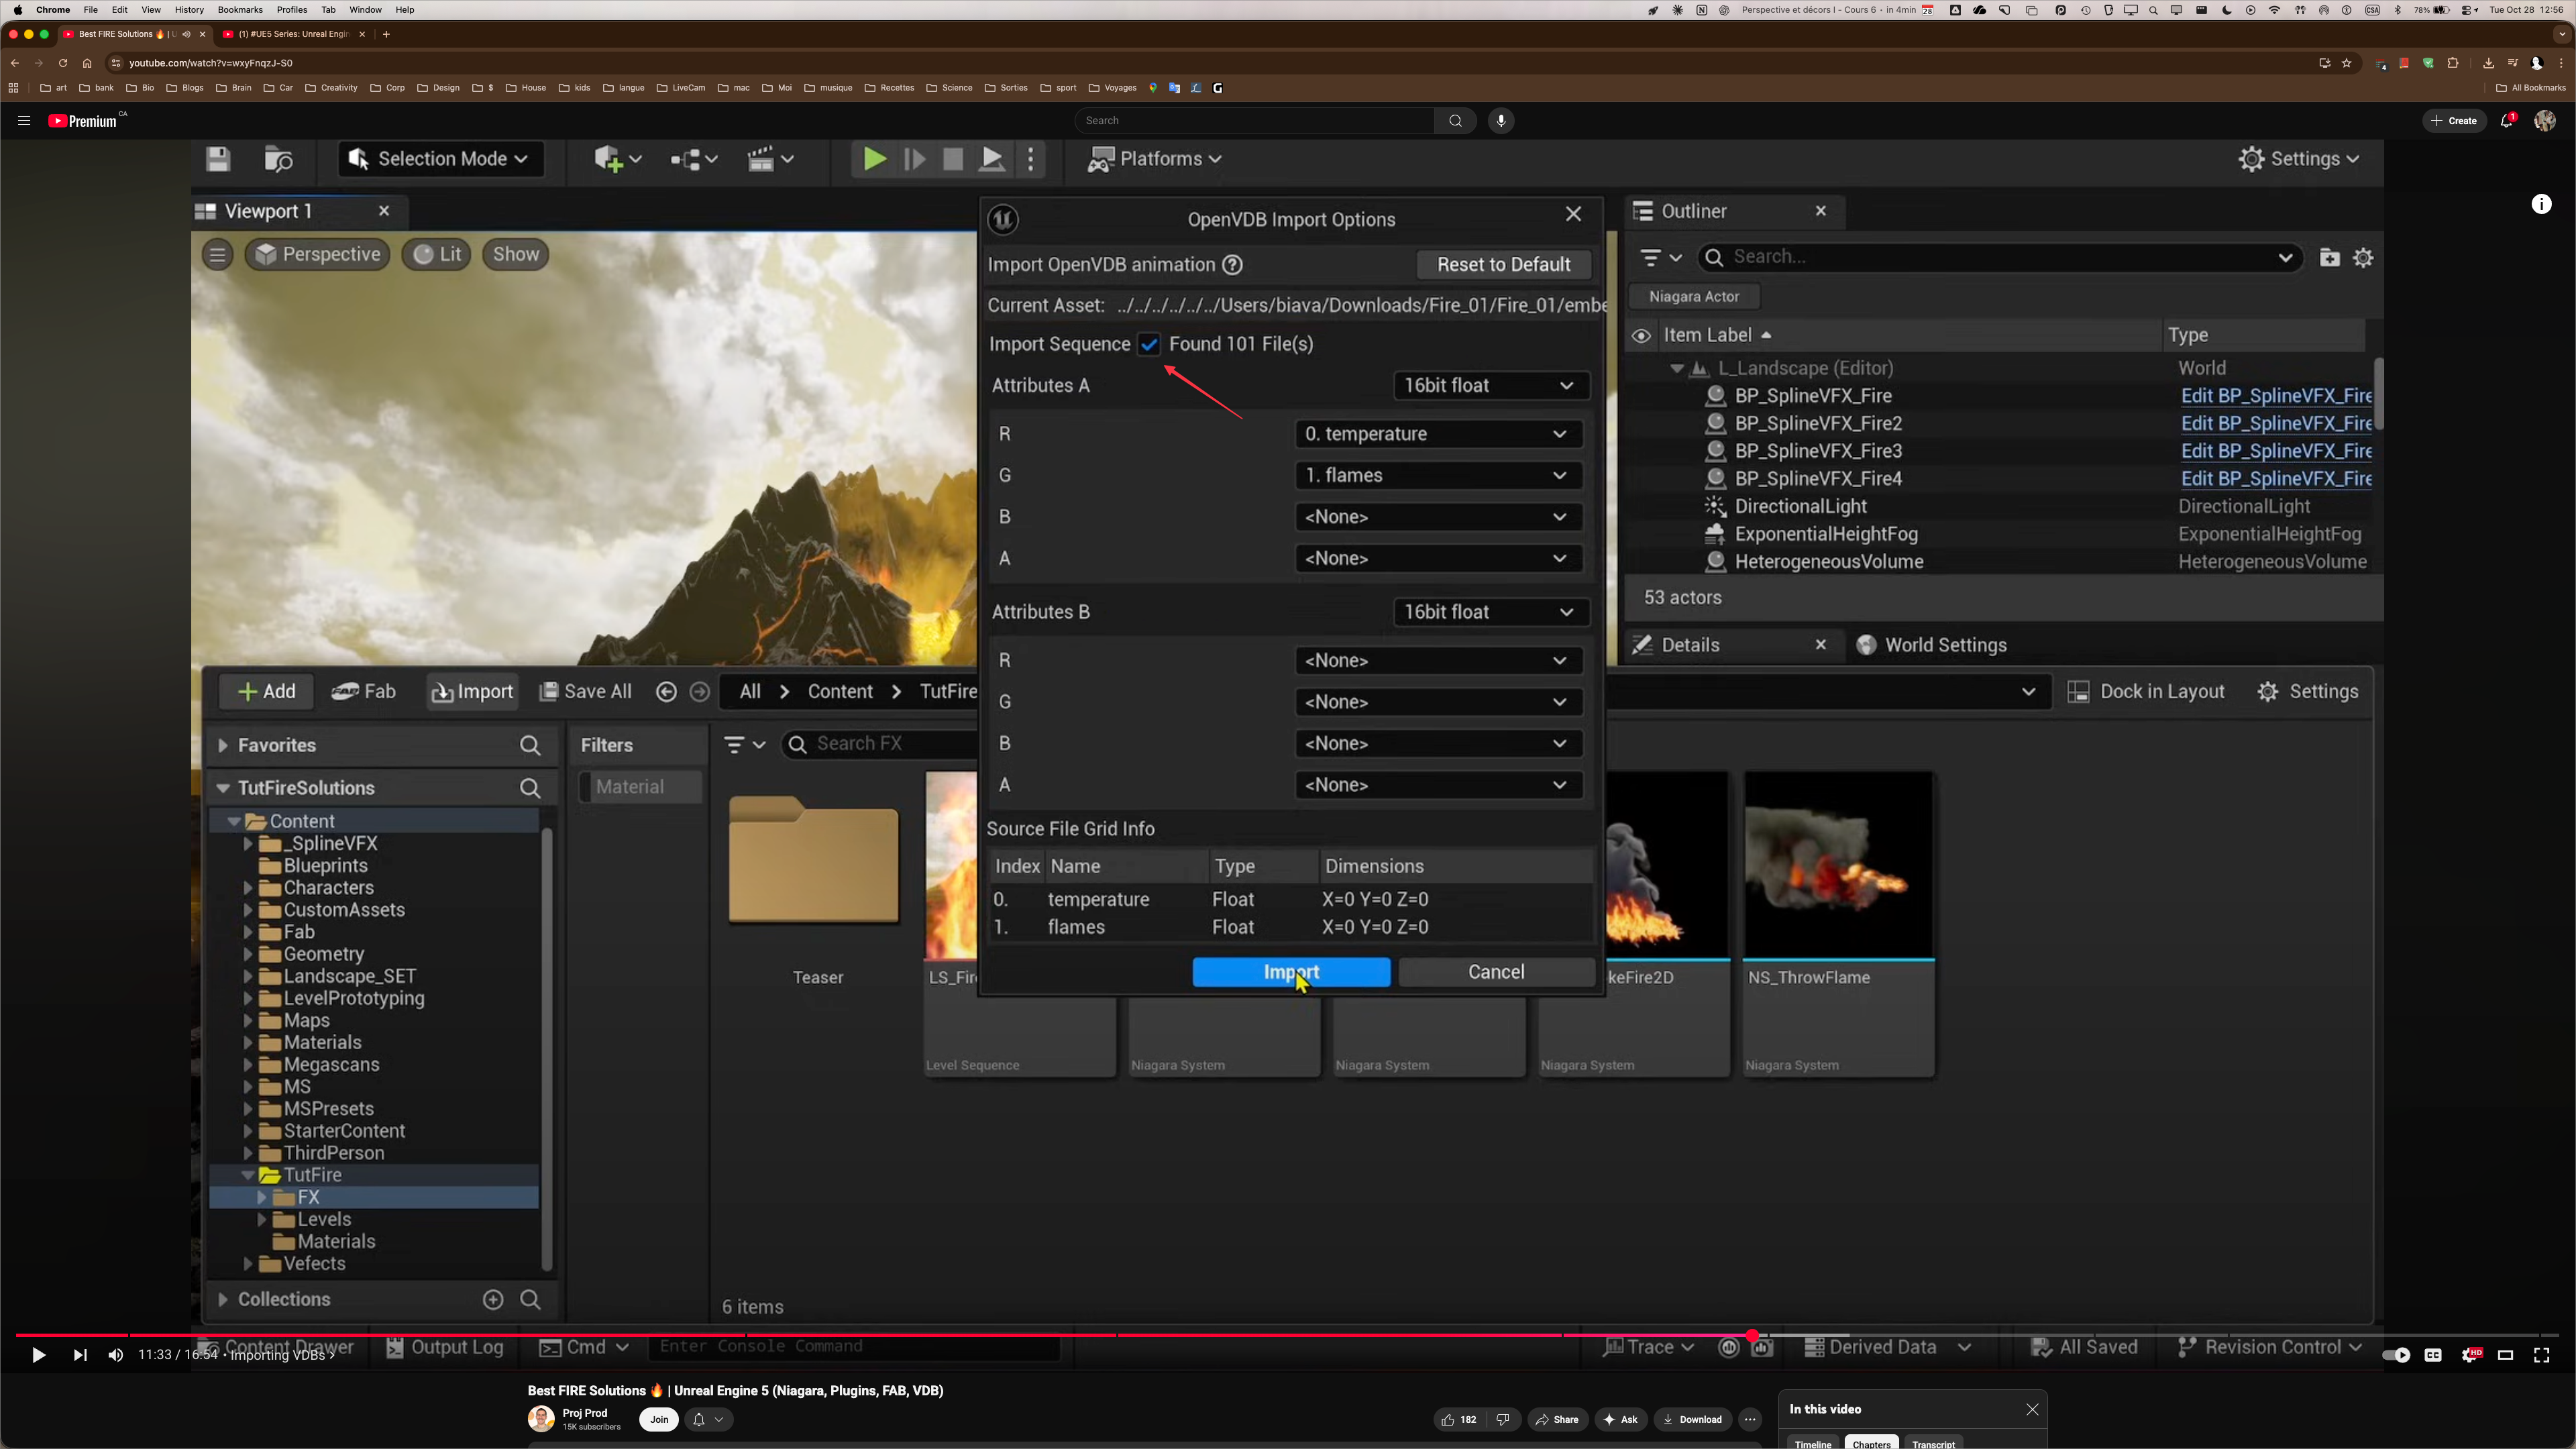Toggle closed captions on the player
2576x1449 pixels.
point(2433,1356)
